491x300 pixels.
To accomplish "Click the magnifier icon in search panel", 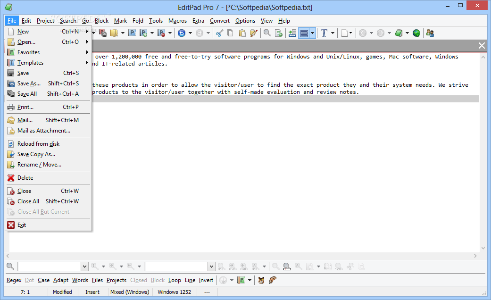I will point(10,267).
